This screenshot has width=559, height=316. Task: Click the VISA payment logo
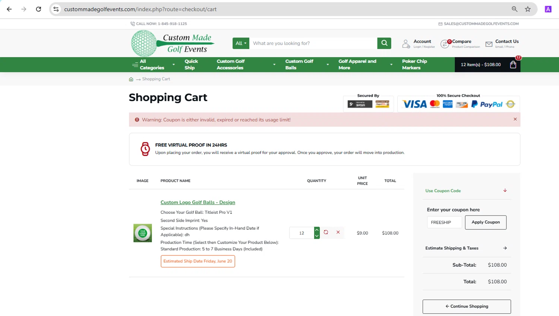tap(415, 104)
